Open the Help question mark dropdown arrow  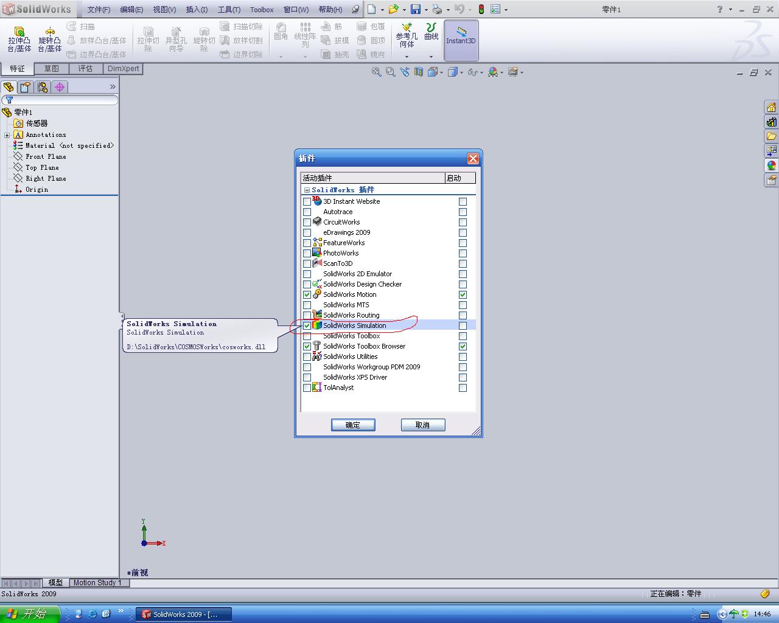pos(730,10)
